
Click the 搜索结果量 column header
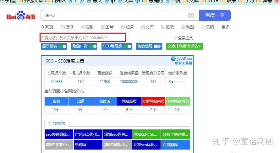[x=129, y=73]
